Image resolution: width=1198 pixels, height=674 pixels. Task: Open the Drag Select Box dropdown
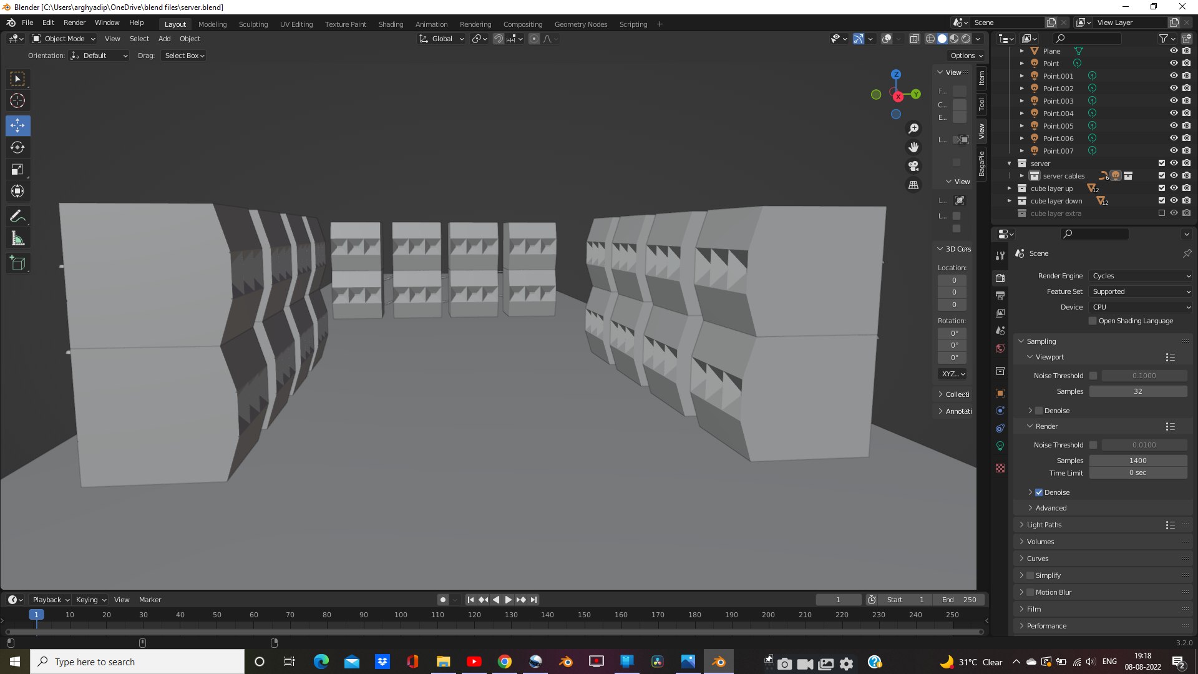(184, 56)
